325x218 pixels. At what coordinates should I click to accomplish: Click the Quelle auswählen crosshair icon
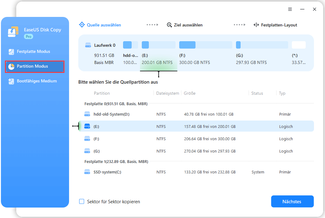[82, 25]
